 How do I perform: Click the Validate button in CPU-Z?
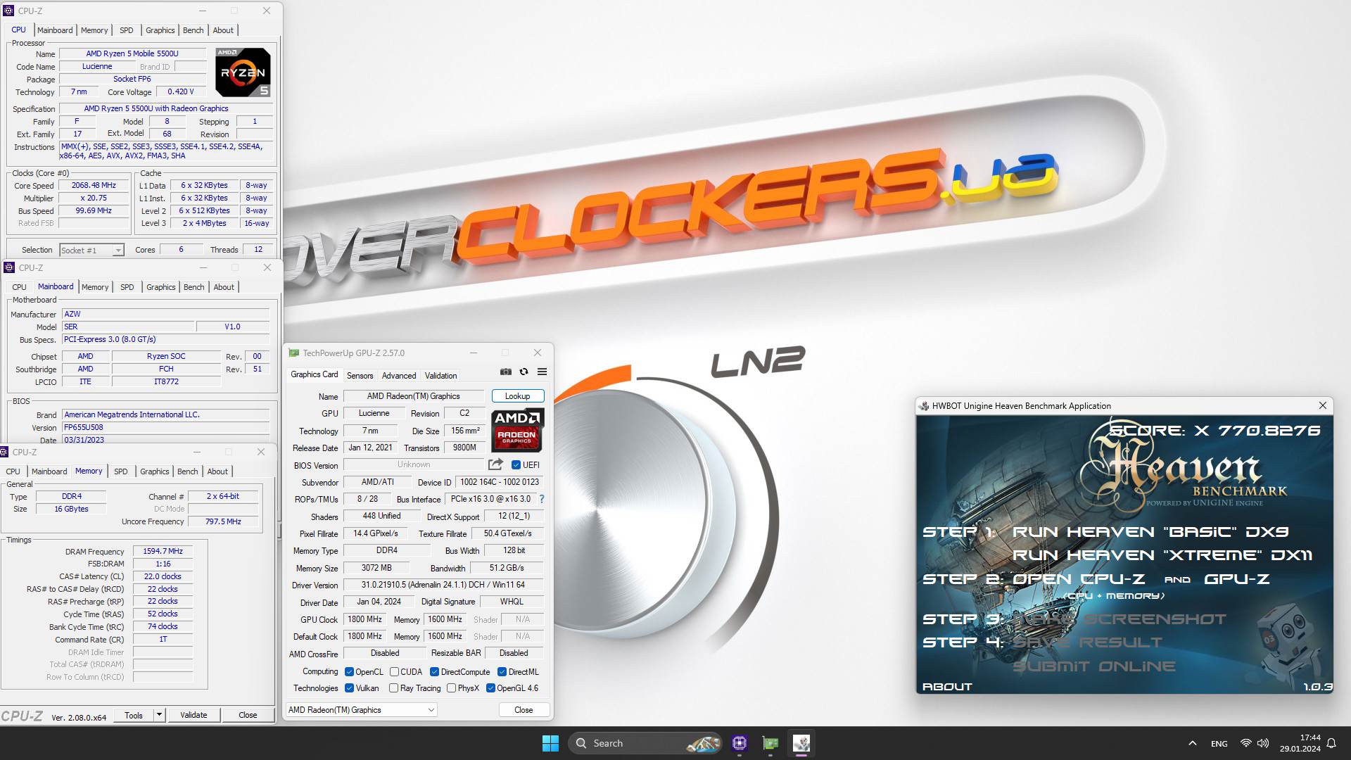[194, 715]
